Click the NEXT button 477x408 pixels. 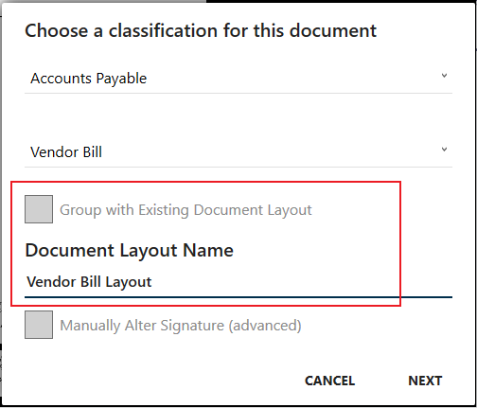coord(425,381)
